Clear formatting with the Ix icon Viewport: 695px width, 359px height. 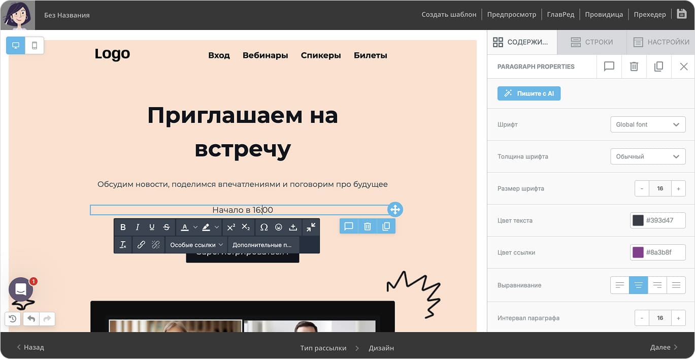123,244
